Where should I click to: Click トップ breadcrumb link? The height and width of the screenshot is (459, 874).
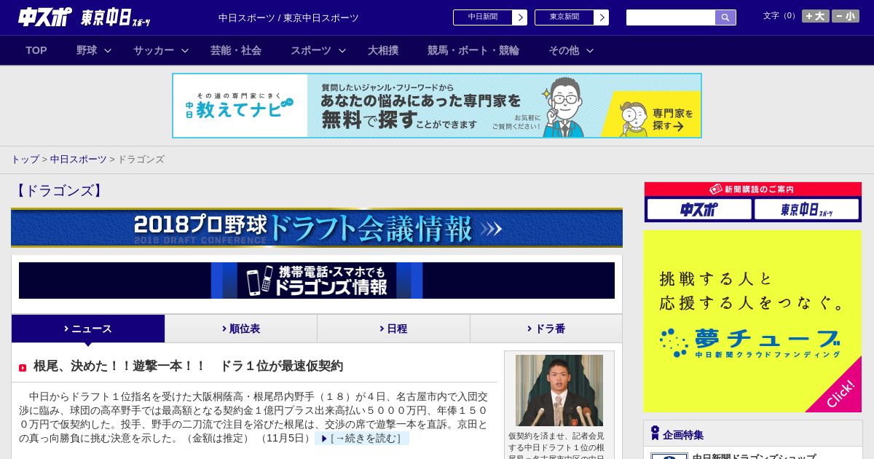click(25, 160)
